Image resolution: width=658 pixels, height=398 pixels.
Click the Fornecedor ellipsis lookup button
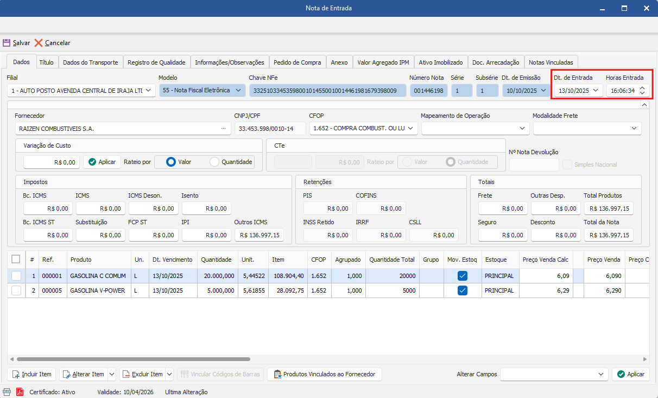pyautogui.click(x=223, y=129)
